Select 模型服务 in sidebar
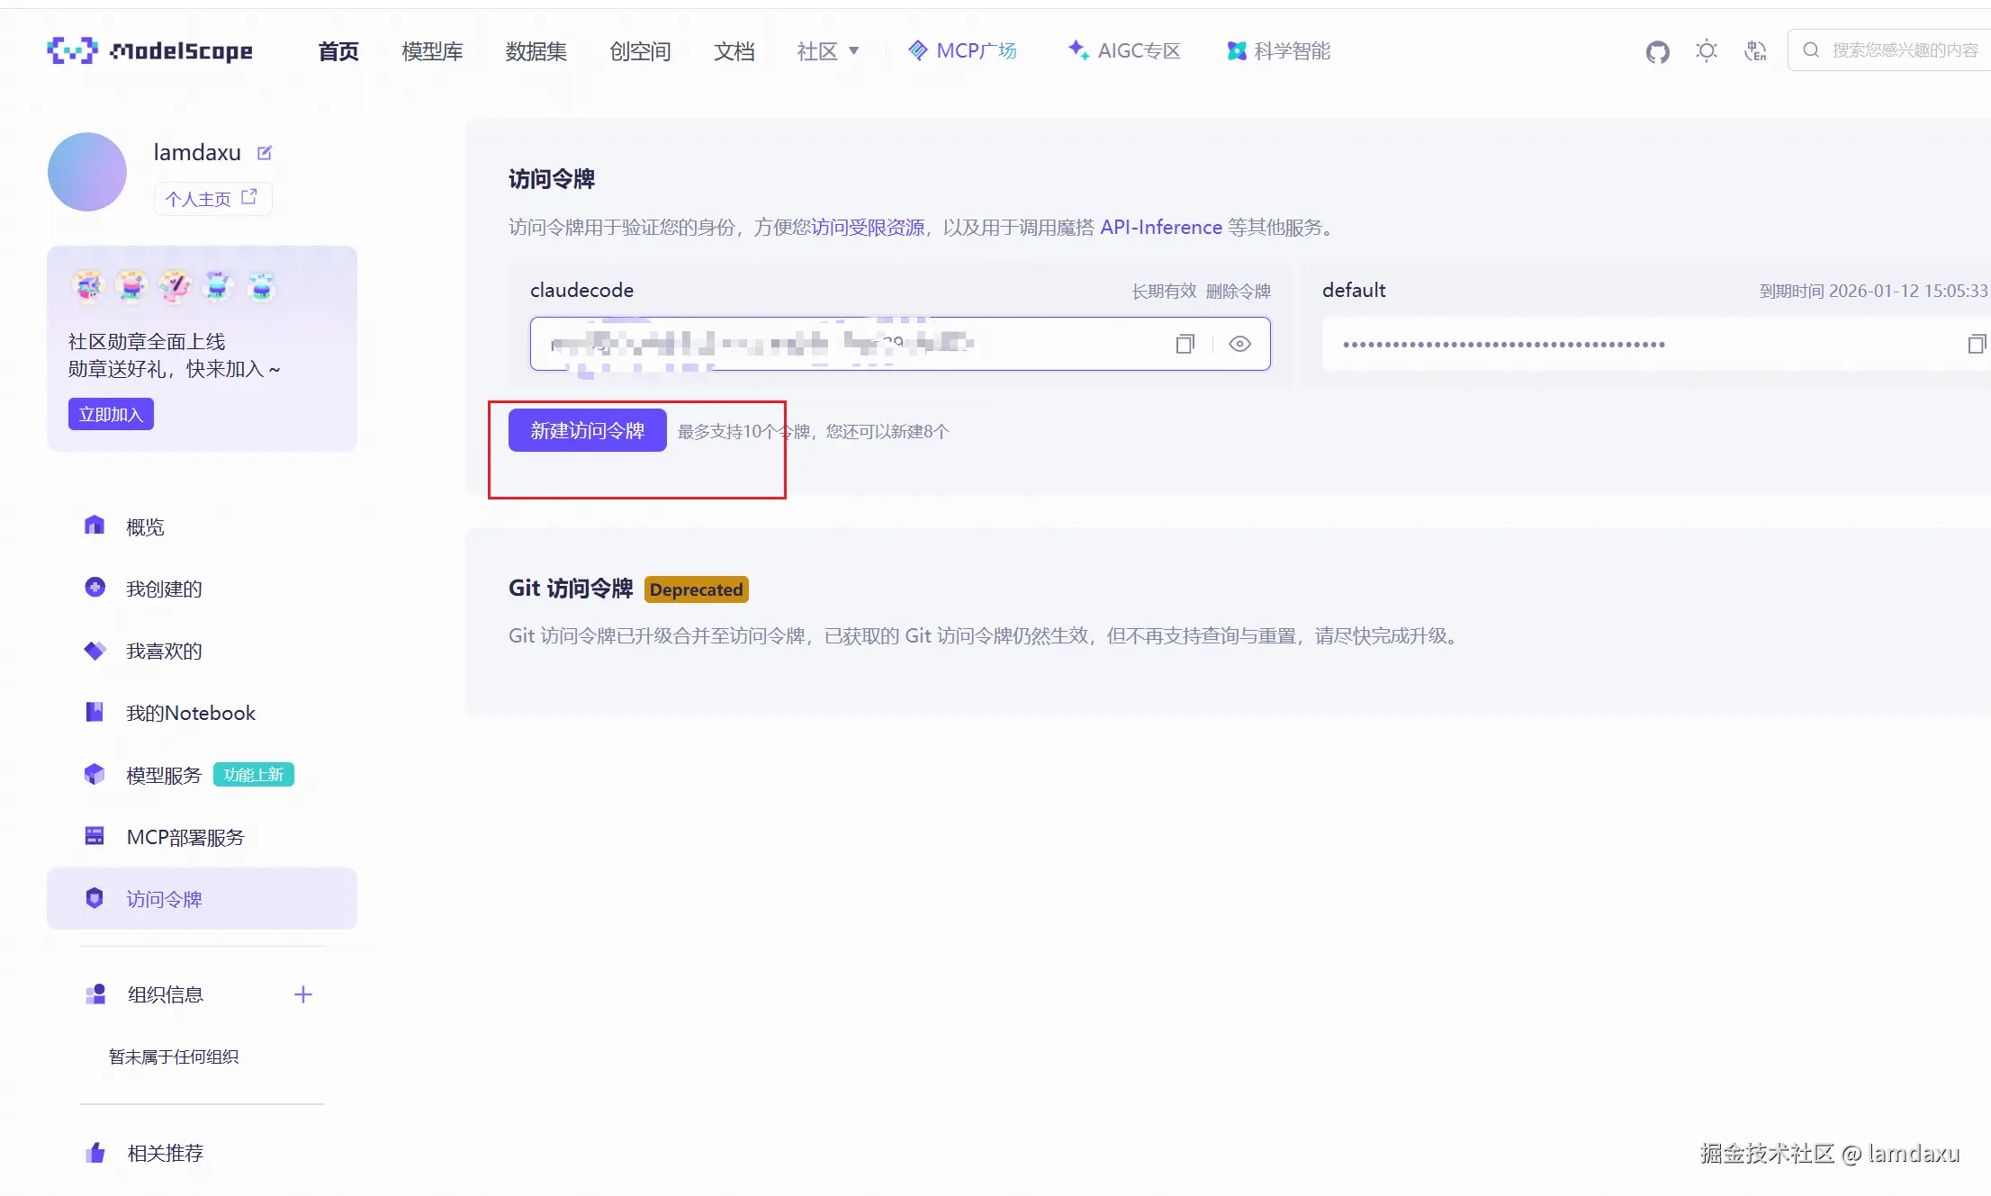The width and height of the screenshot is (1991, 1196). point(164,775)
